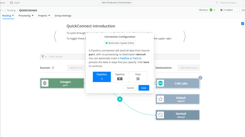The image size is (245, 137).
Task: Open the filter type dropdown
Action: click(x=44, y=57)
